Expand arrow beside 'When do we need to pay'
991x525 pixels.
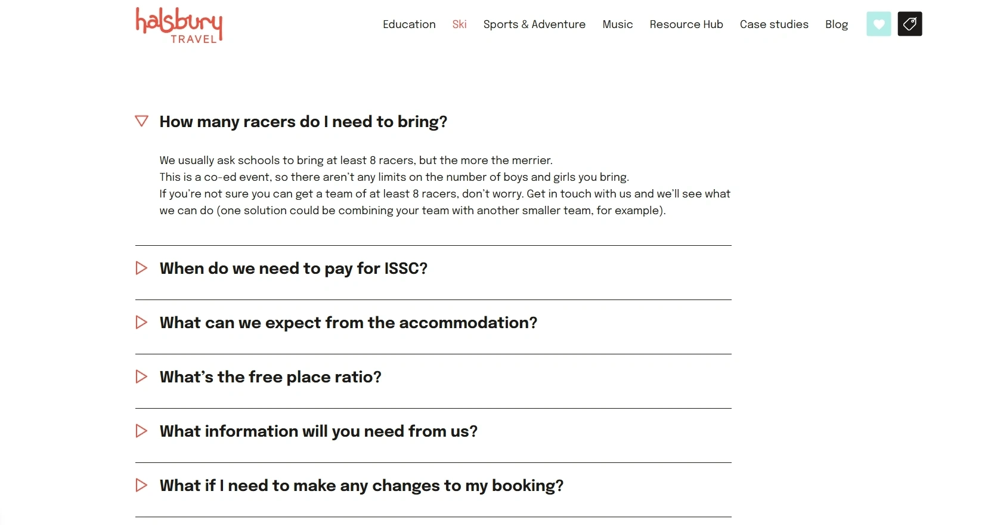coord(141,268)
